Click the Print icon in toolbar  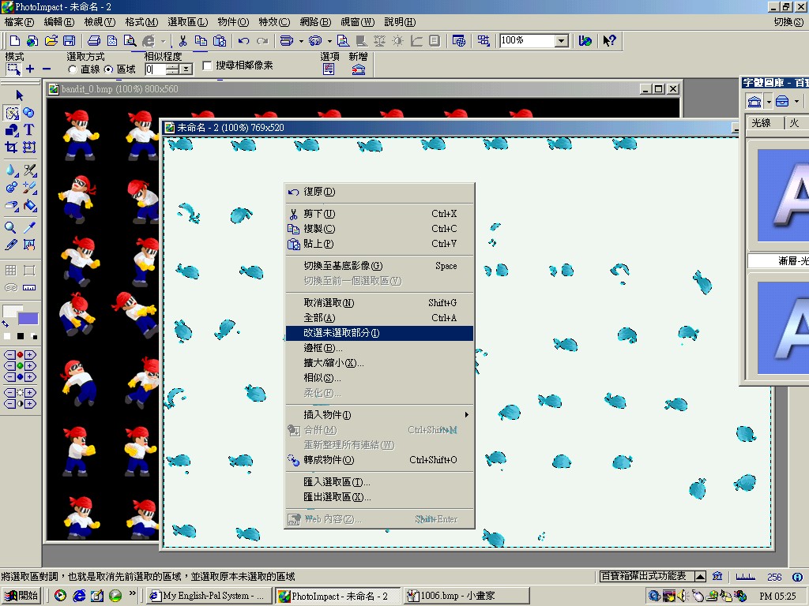coord(94,41)
